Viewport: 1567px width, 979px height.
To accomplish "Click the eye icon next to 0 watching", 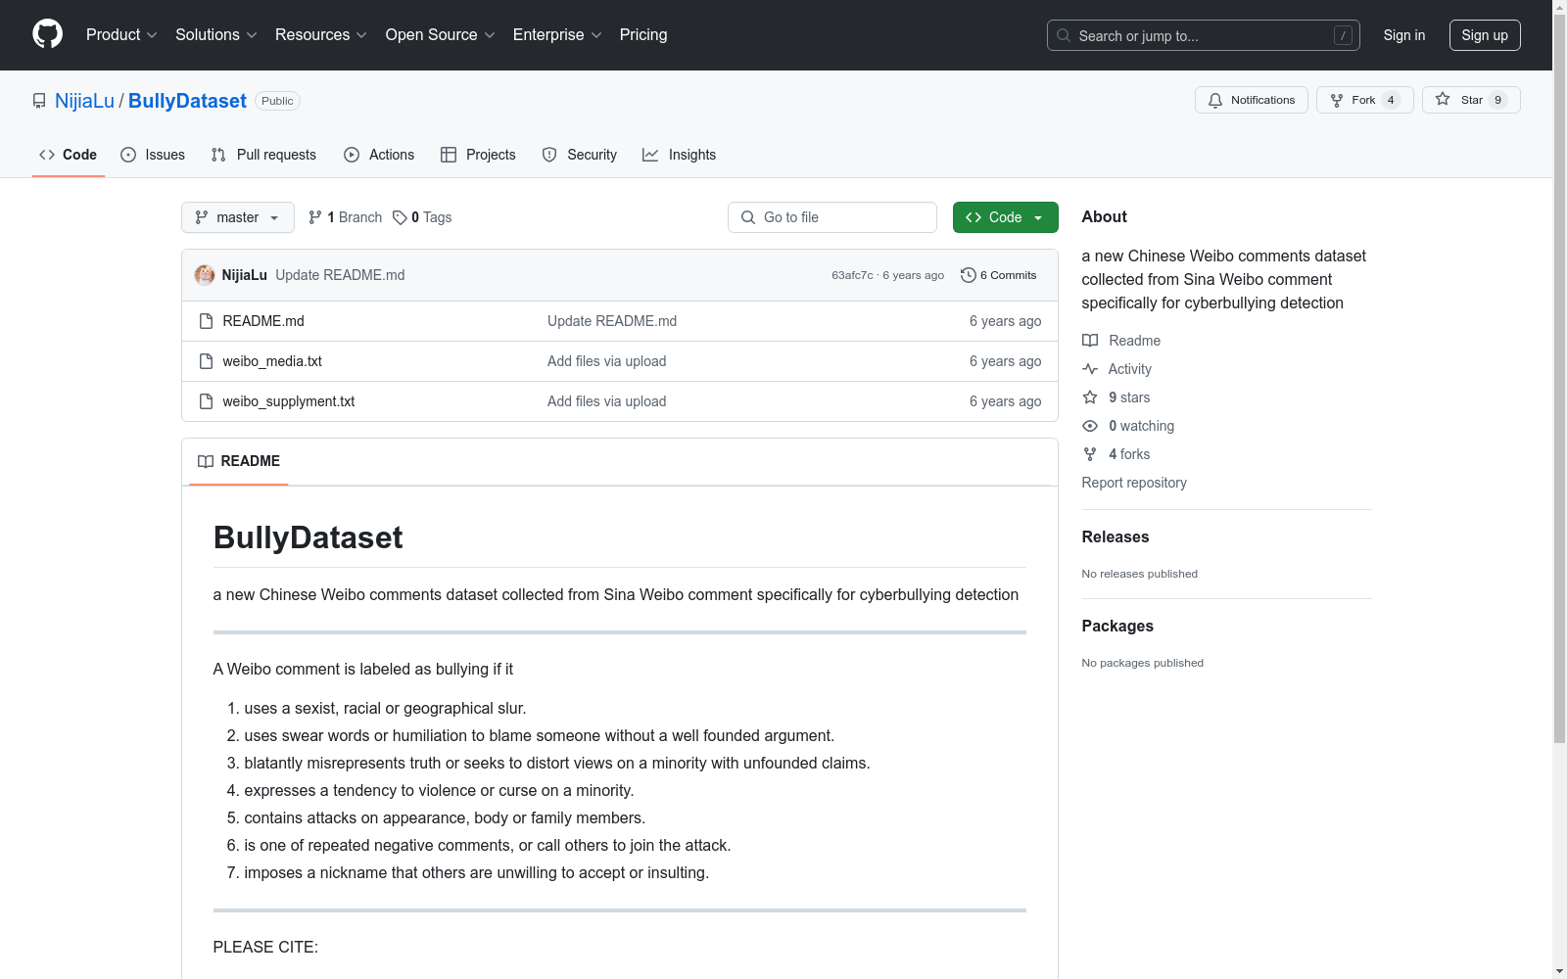I will (1090, 426).
